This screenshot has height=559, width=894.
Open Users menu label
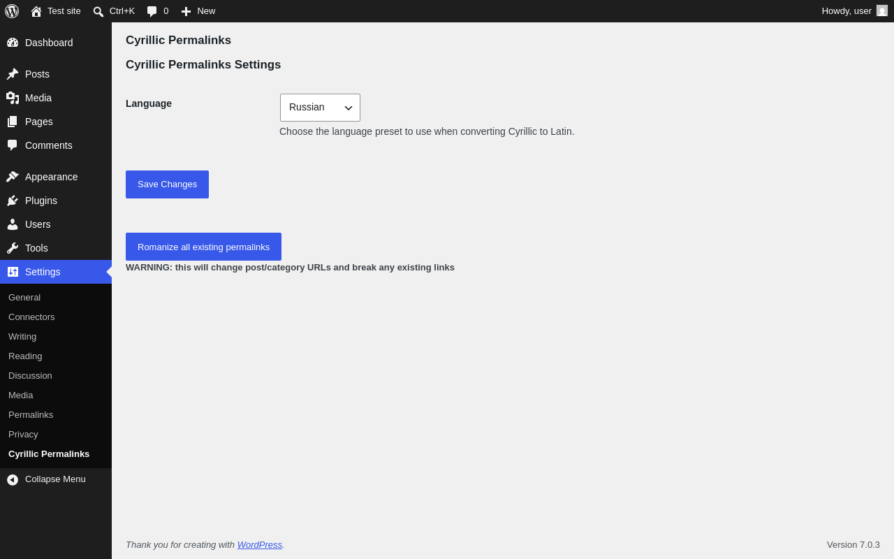[38, 224]
